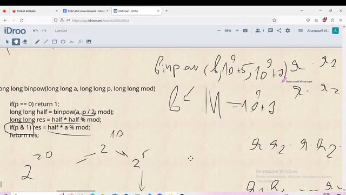Undo the last board action
The image size is (346, 195).
35,31
